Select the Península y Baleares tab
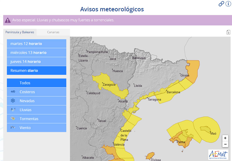The width and height of the screenshot is (232, 161). 20,32
